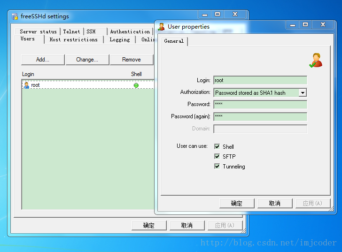Click the Add... button
Image resolution: width=342 pixels, height=252 pixels.
point(43,60)
